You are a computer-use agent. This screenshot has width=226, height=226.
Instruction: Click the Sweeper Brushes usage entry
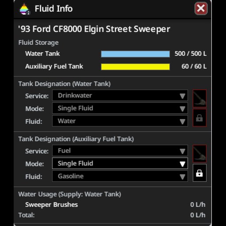point(52,205)
